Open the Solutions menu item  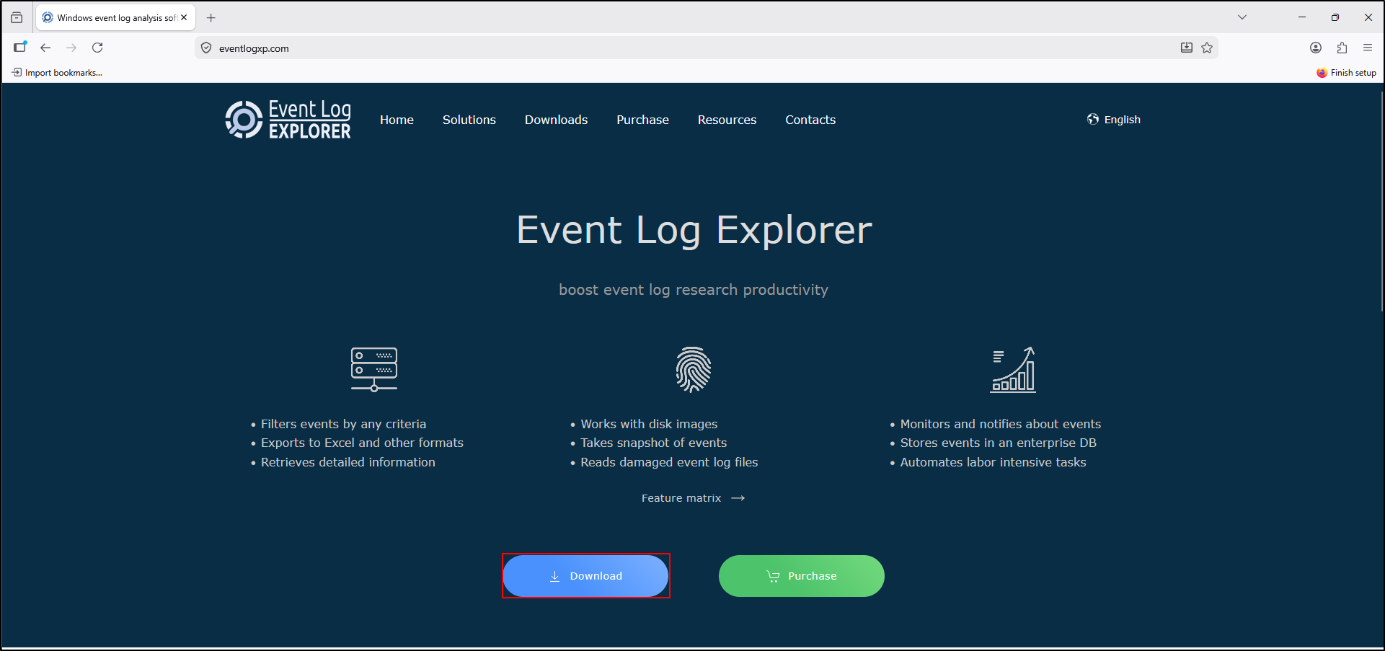469,120
